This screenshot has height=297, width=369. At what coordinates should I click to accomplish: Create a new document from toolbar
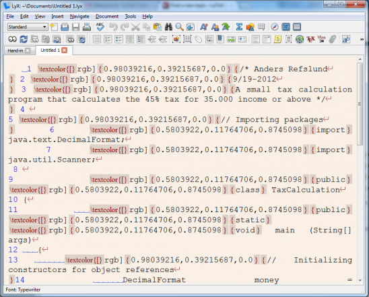coord(54,27)
